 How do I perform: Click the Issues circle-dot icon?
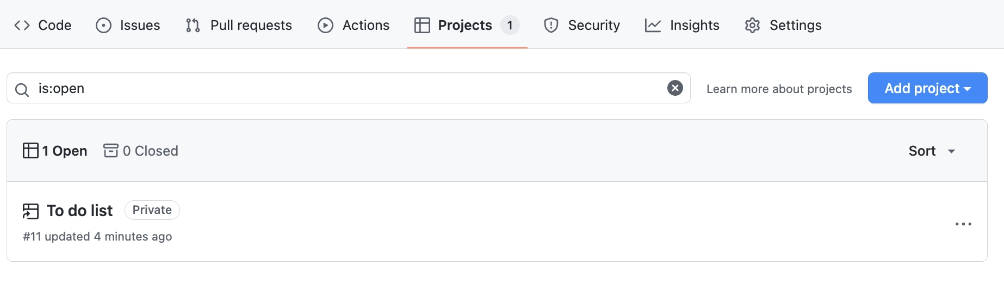103,25
